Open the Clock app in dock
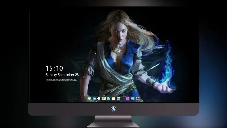This screenshot has width=227, height=128. (x=99, y=99)
